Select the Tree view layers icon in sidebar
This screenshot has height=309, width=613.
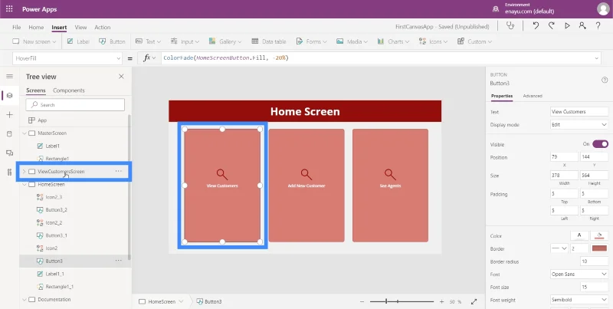(x=9, y=95)
